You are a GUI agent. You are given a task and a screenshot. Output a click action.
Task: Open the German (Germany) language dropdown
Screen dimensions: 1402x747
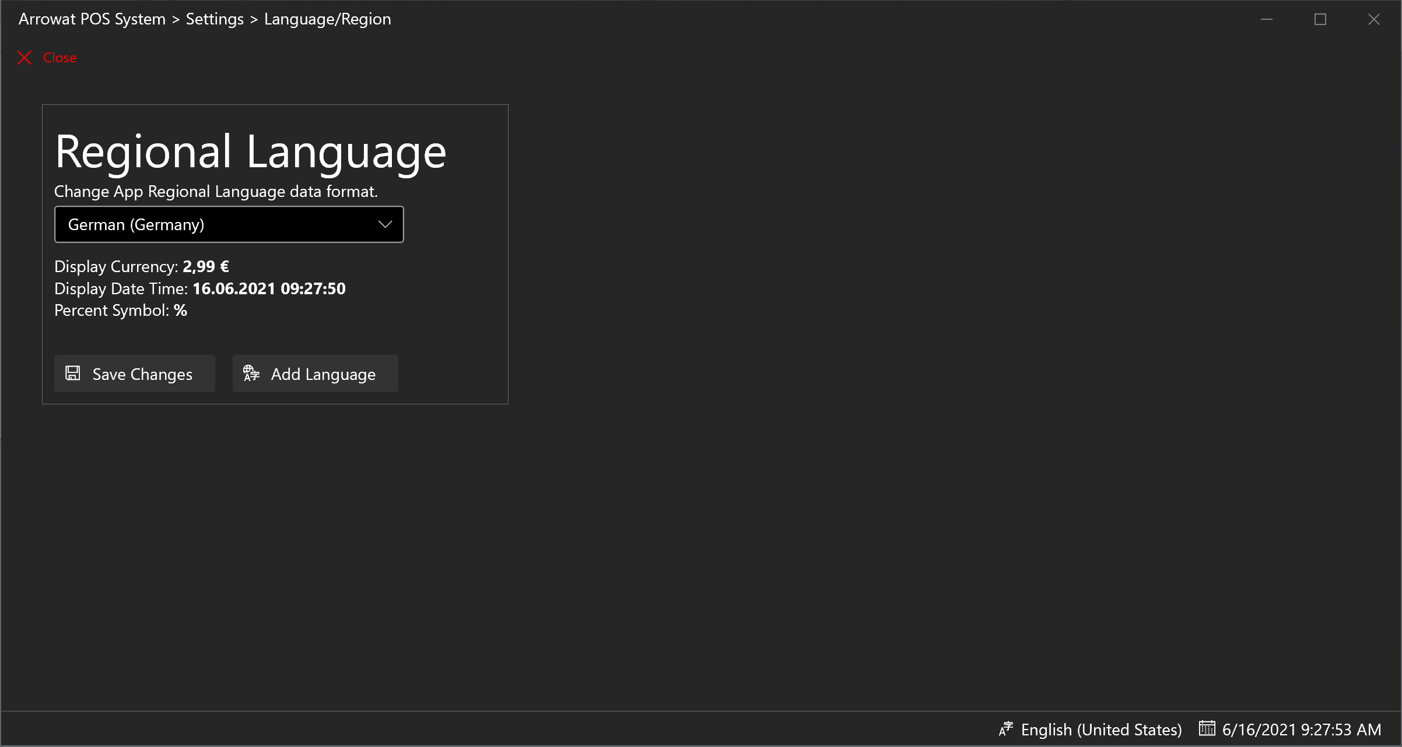(229, 224)
